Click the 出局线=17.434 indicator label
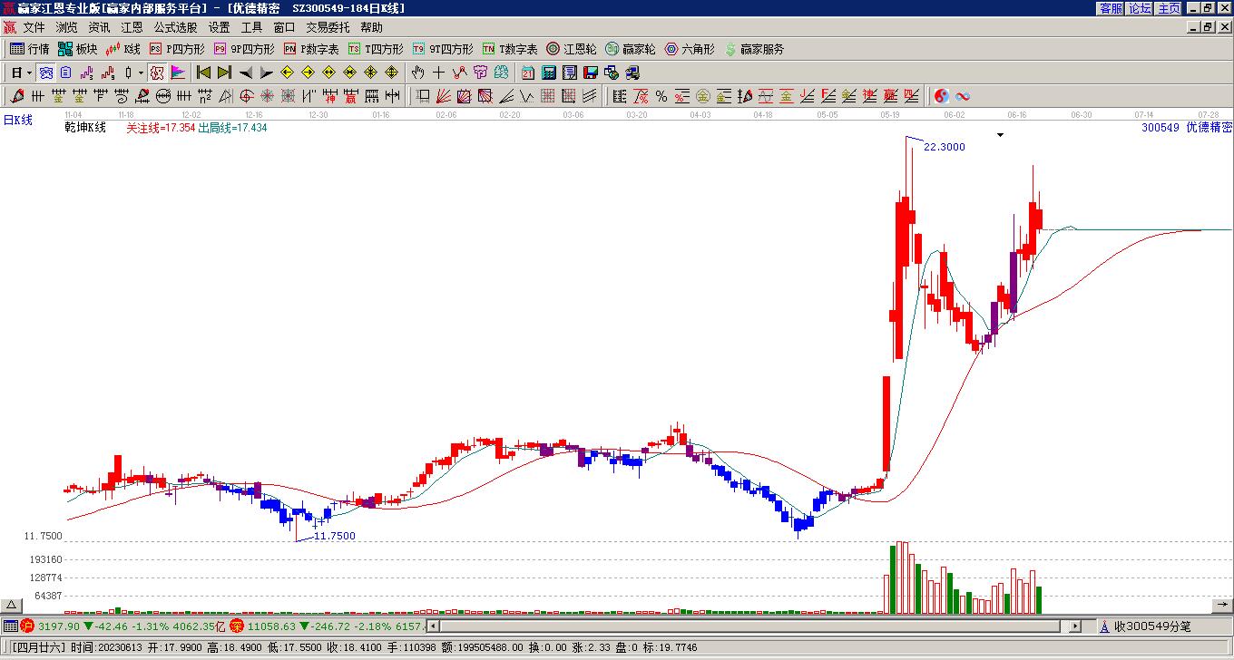 [x=233, y=128]
